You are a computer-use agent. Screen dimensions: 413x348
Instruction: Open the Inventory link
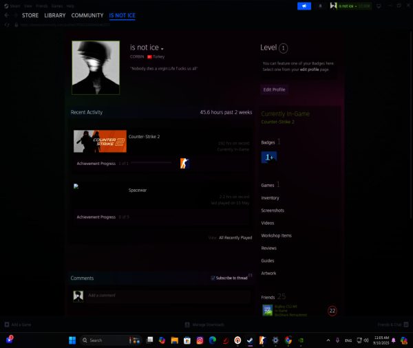pyautogui.click(x=270, y=198)
